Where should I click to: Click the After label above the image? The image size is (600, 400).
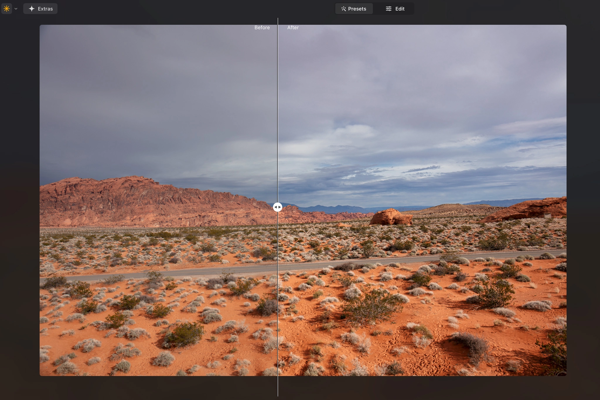coord(293,27)
